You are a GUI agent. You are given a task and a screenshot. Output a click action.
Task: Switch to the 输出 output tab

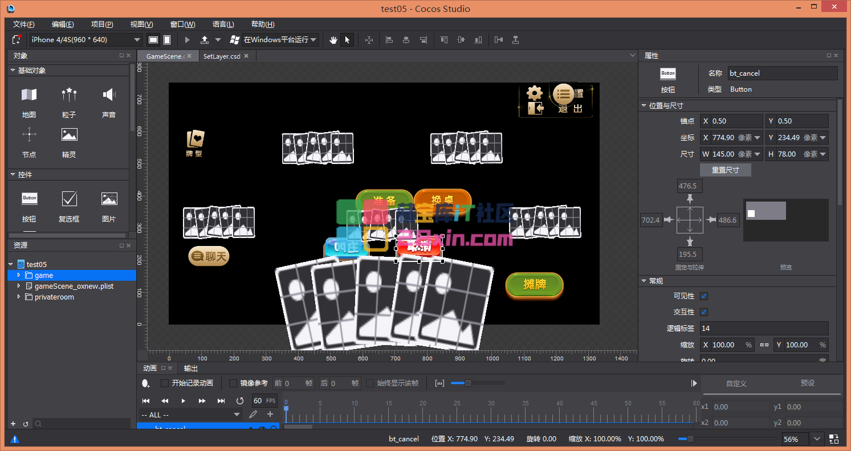click(191, 368)
